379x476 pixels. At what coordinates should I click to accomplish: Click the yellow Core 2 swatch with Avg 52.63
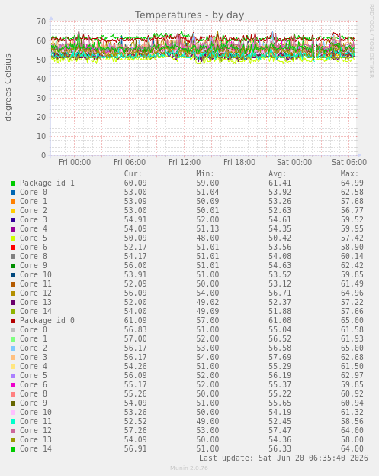13,211
